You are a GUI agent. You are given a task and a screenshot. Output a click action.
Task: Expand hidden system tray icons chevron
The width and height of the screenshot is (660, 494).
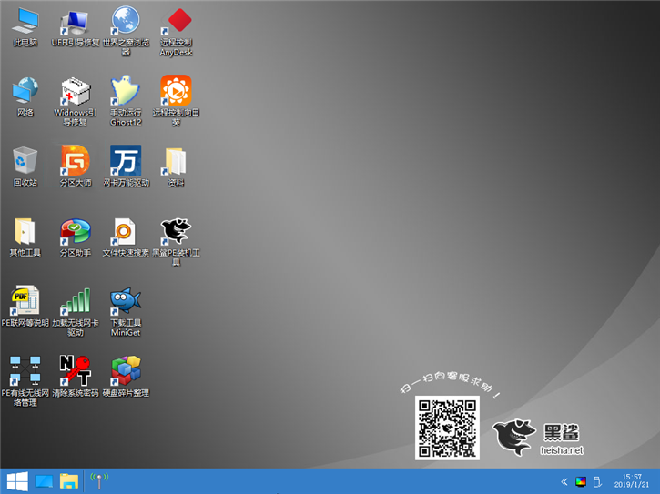click(564, 481)
